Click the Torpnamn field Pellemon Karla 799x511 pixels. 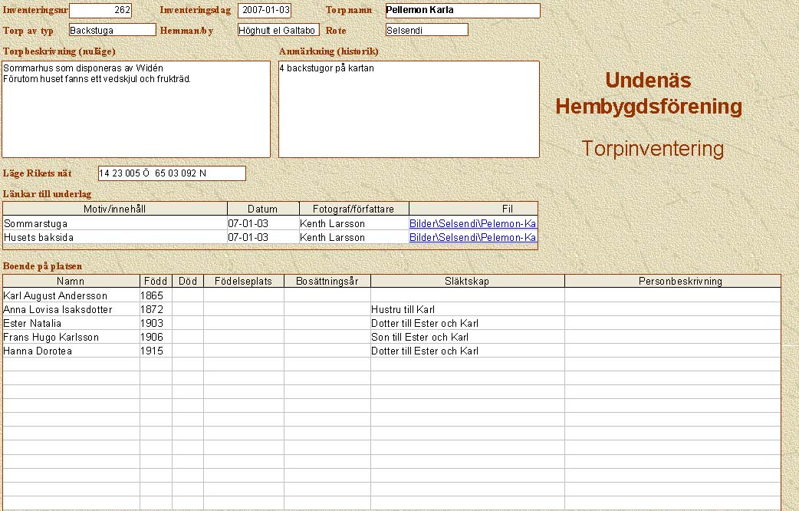click(x=462, y=11)
